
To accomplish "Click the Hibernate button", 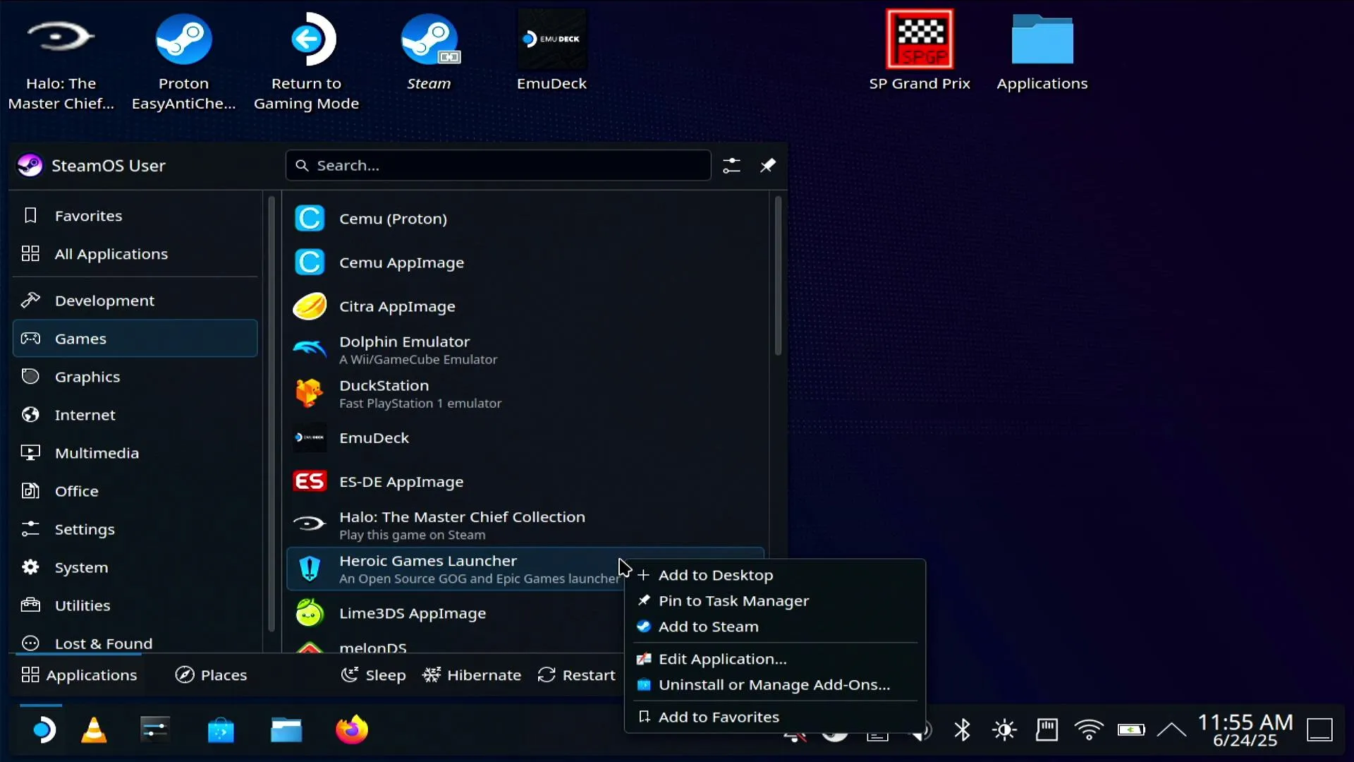I will (x=472, y=675).
